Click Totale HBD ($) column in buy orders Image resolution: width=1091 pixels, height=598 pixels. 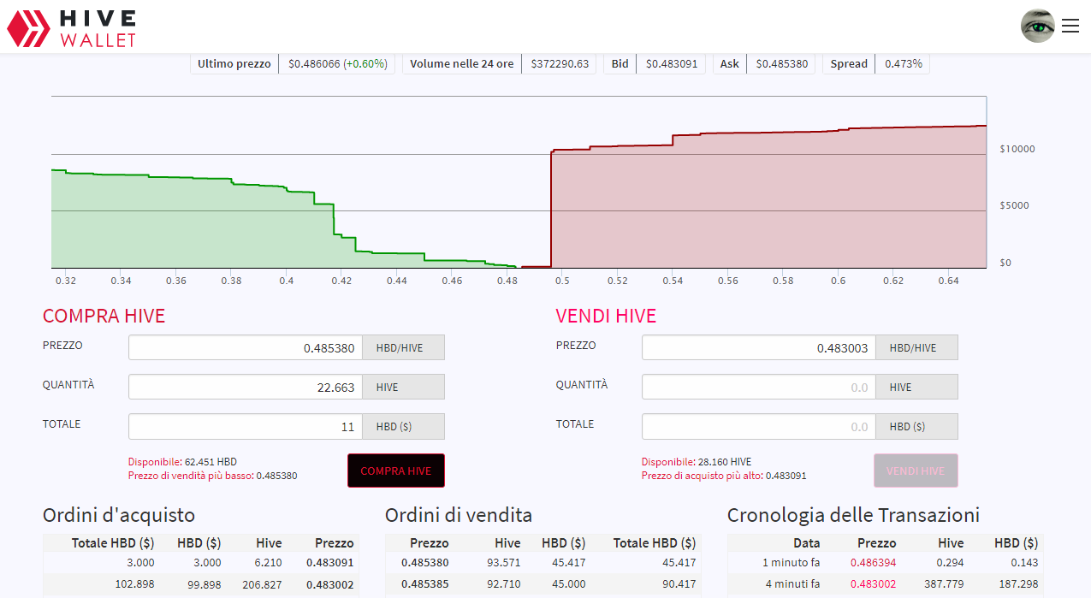pyautogui.click(x=113, y=543)
